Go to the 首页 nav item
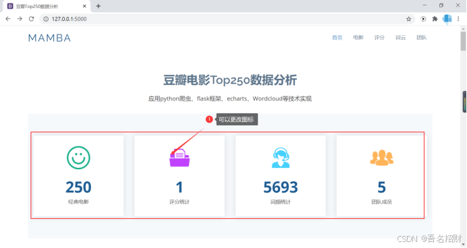 point(337,38)
